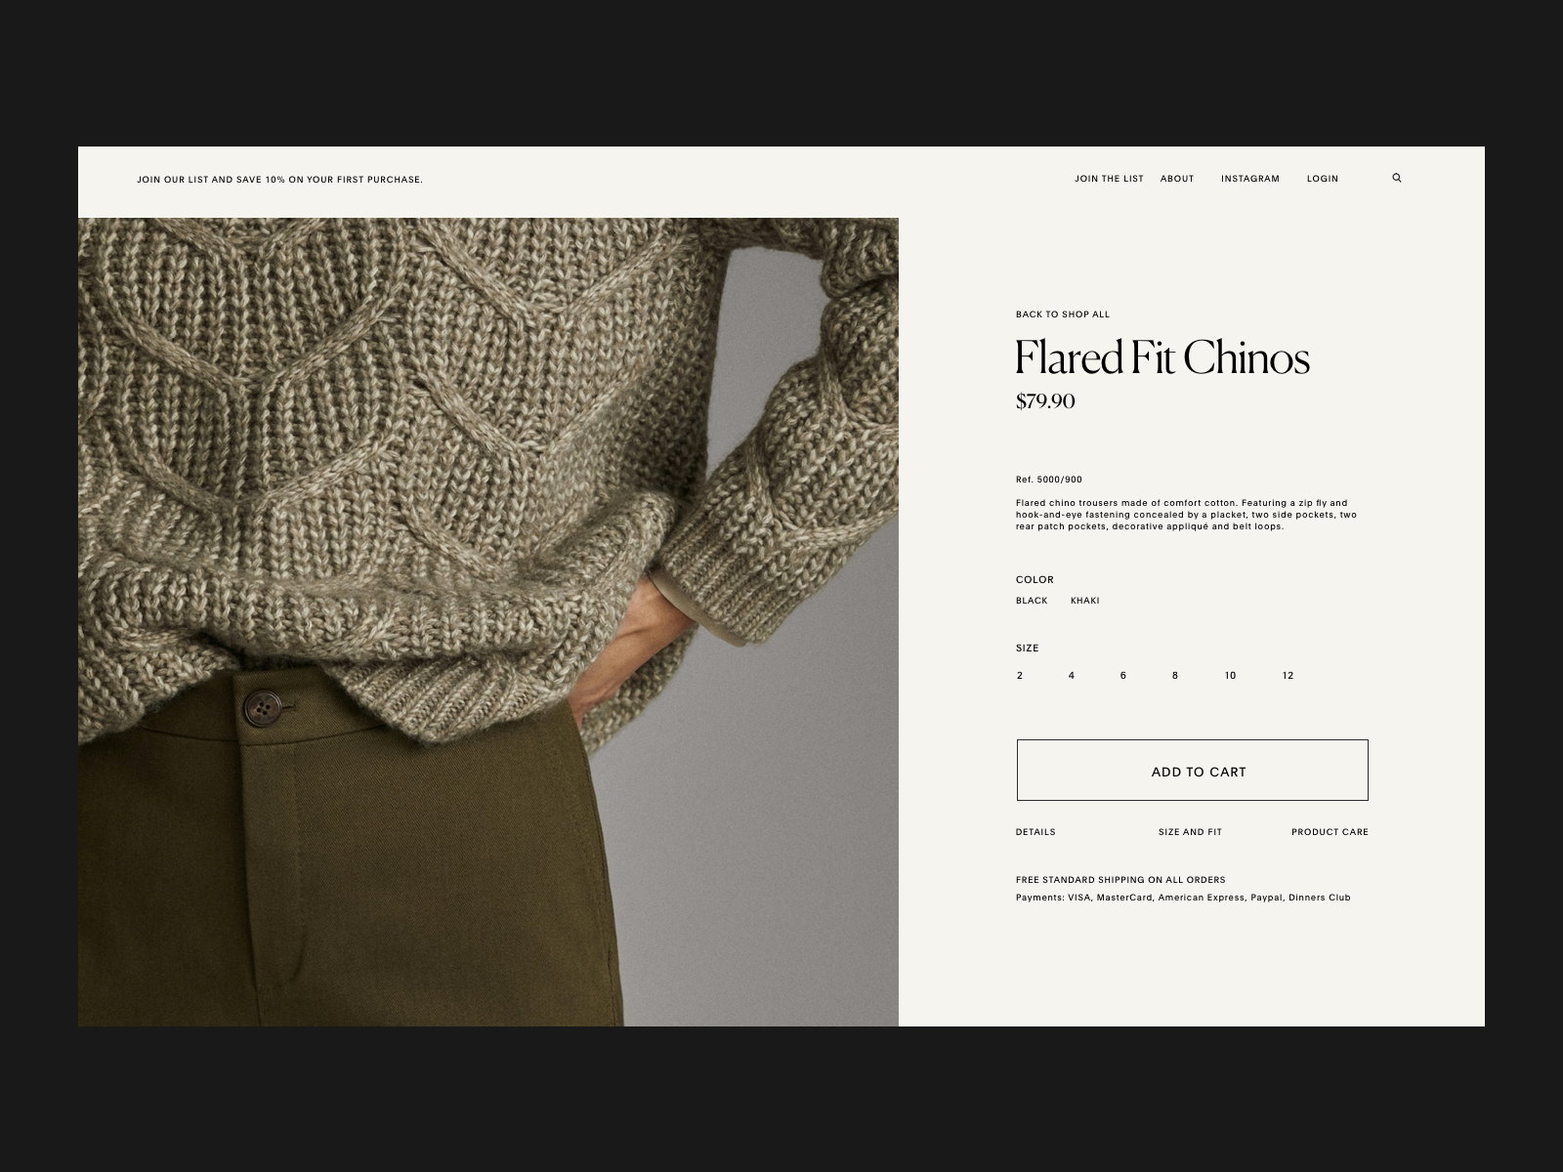
Task: Select size 4
Action: (x=1072, y=676)
